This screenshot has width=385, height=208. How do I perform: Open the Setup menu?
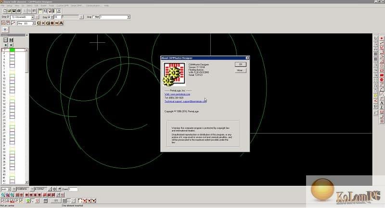9,5
